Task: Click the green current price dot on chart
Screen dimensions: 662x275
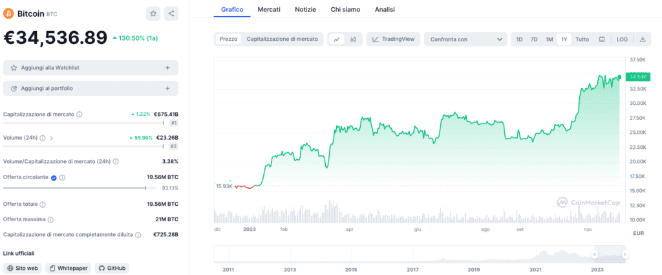Action: tap(619, 77)
